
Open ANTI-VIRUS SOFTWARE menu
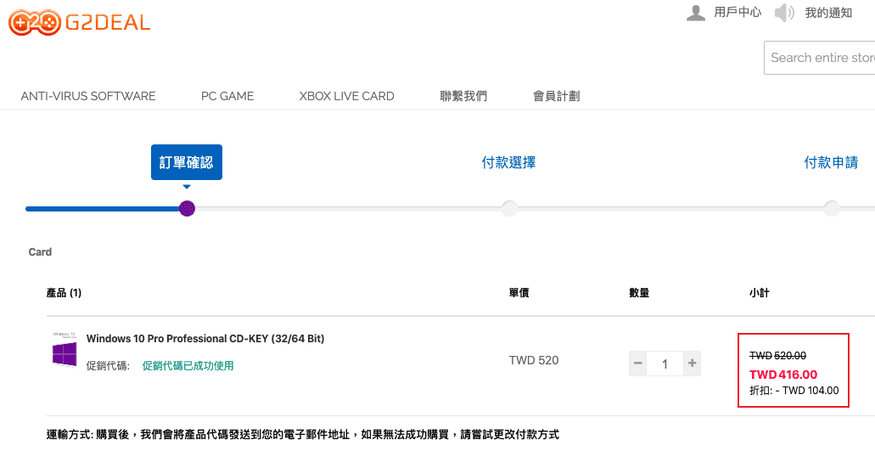pyautogui.click(x=88, y=96)
